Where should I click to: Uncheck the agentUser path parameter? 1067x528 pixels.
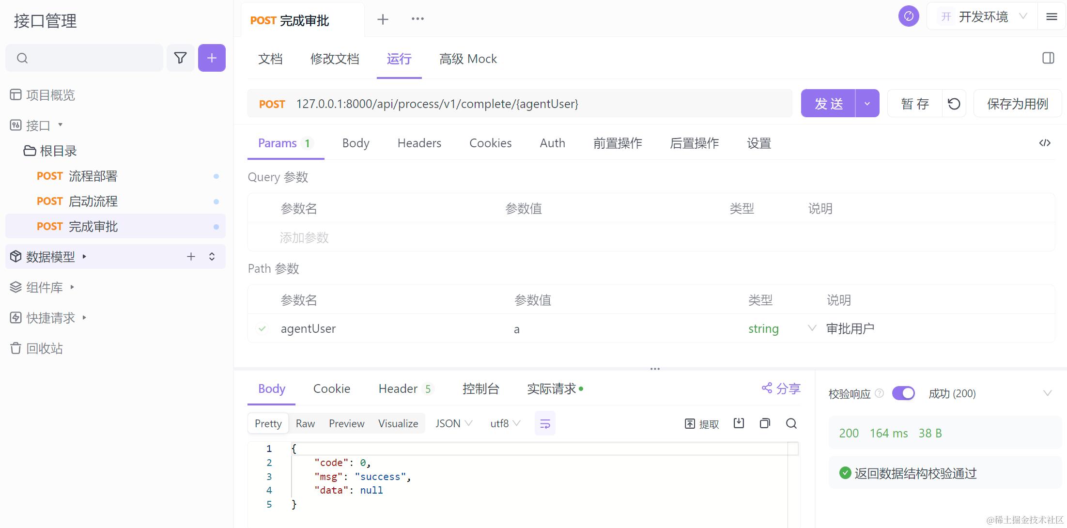tap(262, 329)
